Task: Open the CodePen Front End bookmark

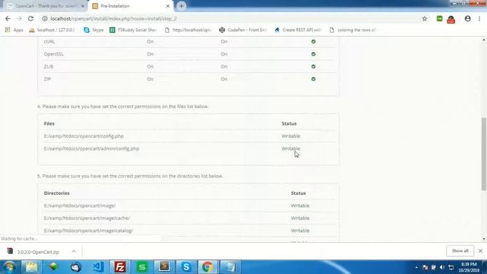Action: pos(243,30)
